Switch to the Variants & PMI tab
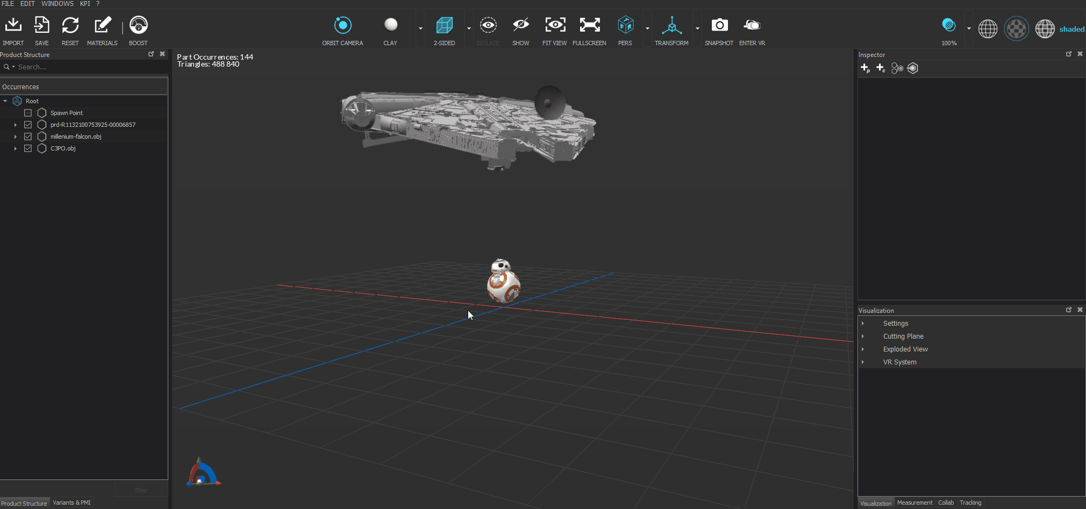Image resolution: width=1086 pixels, height=509 pixels. pyautogui.click(x=72, y=503)
